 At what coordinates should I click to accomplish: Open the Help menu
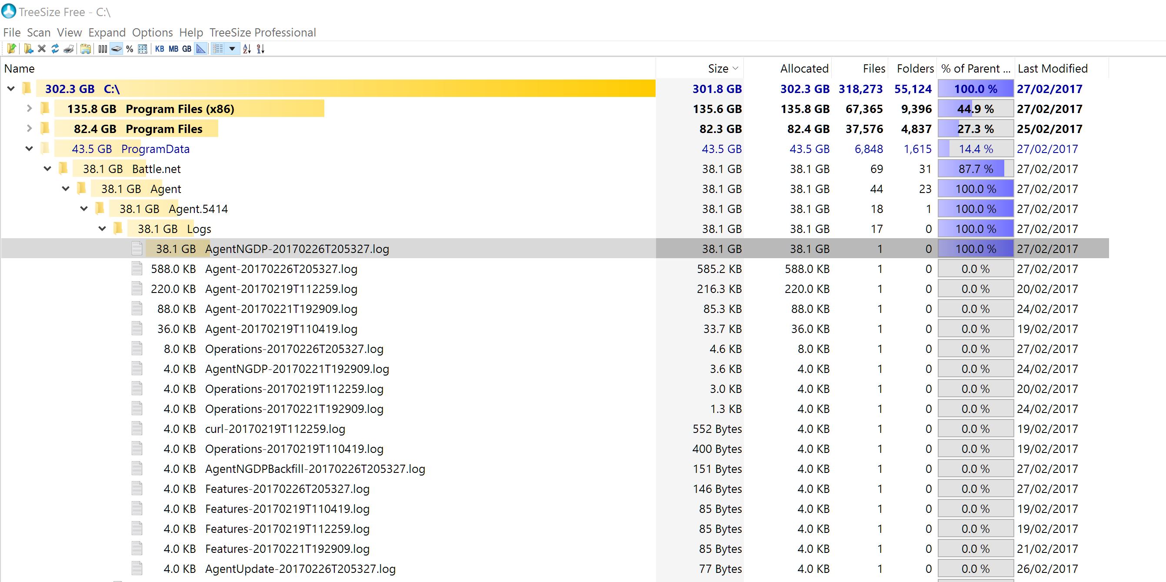[191, 33]
